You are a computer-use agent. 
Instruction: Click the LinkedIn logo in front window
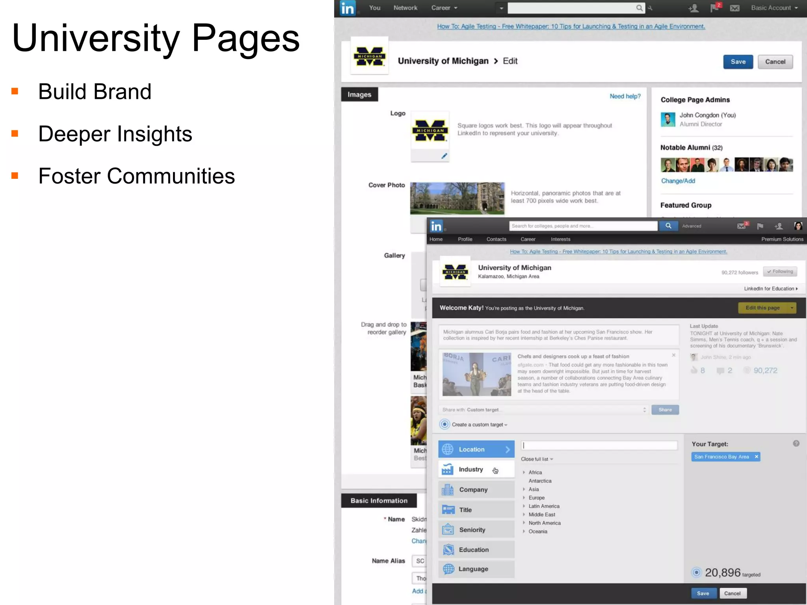click(x=436, y=226)
